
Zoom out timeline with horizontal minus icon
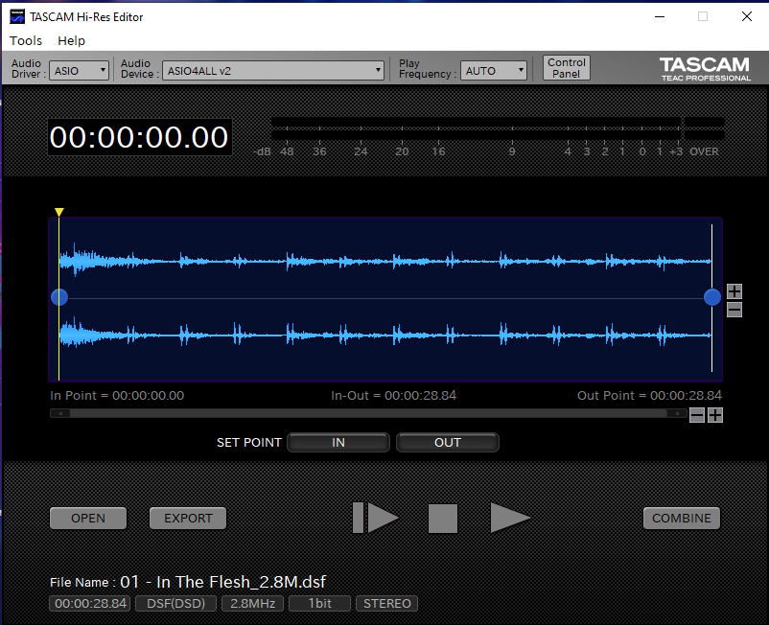pos(697,415)
